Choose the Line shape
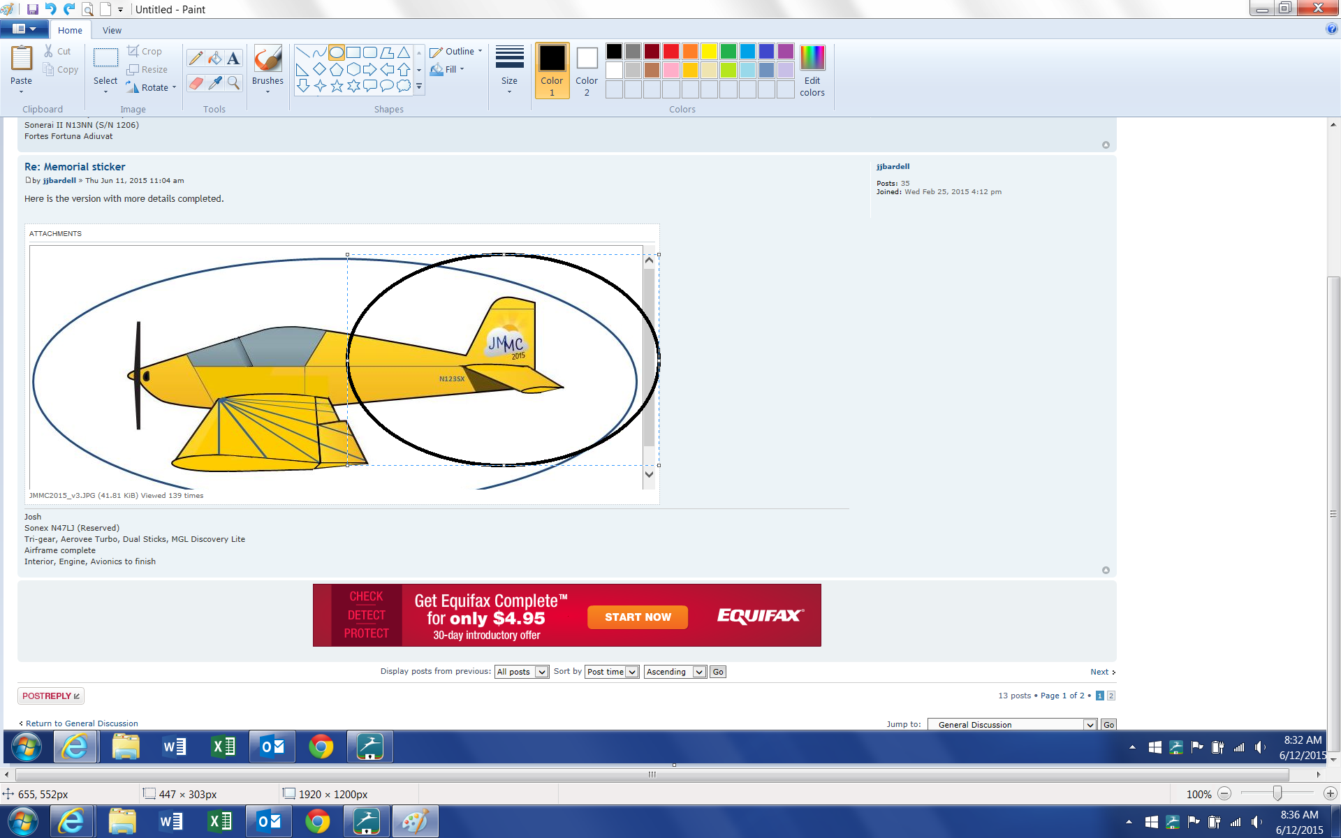Image resolution: width=1341 pixels, height=838 pixels. coord(302,52)
